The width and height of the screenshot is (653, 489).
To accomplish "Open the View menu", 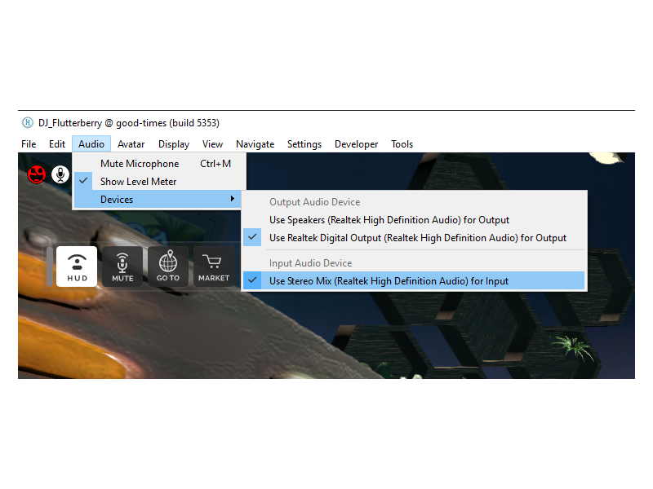I will tap(212, 144).
